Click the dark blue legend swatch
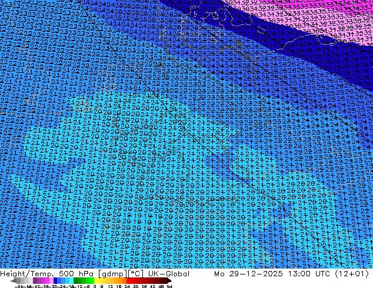 point(55,281)
